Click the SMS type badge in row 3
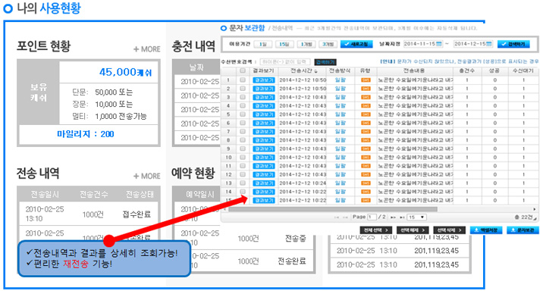The image size is (546, 294). (x=366, y=97)
